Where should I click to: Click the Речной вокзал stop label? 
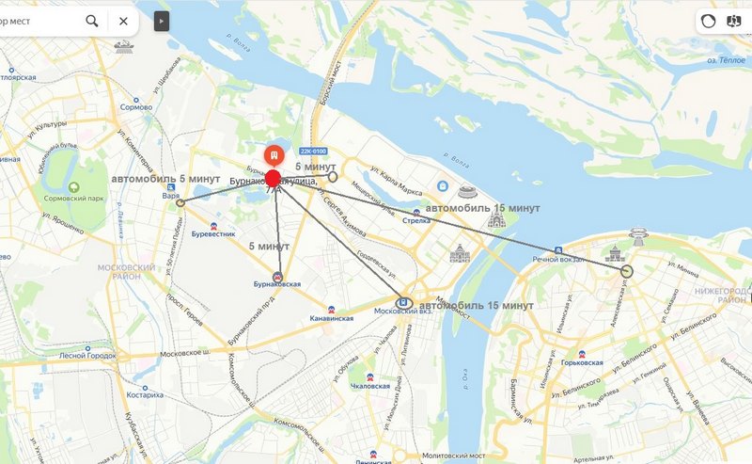pyautogui.click(x=557, y=260)
